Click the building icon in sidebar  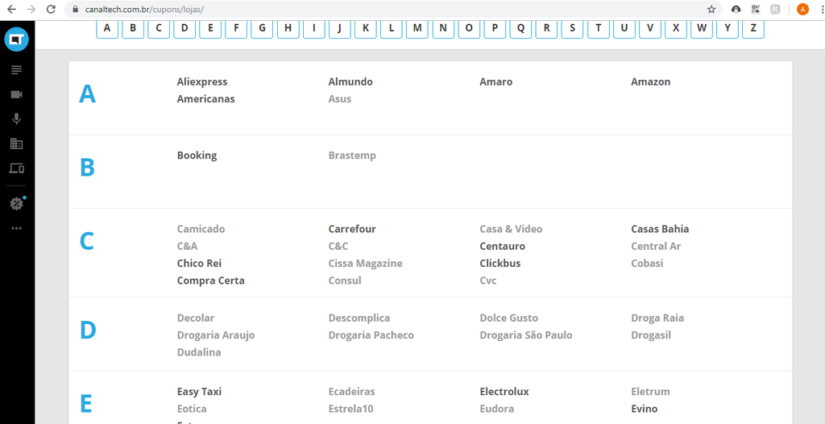coord(17,143)
